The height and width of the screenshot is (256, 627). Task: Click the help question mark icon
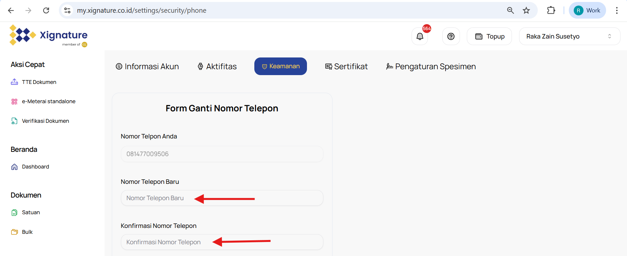pos(451,37)
